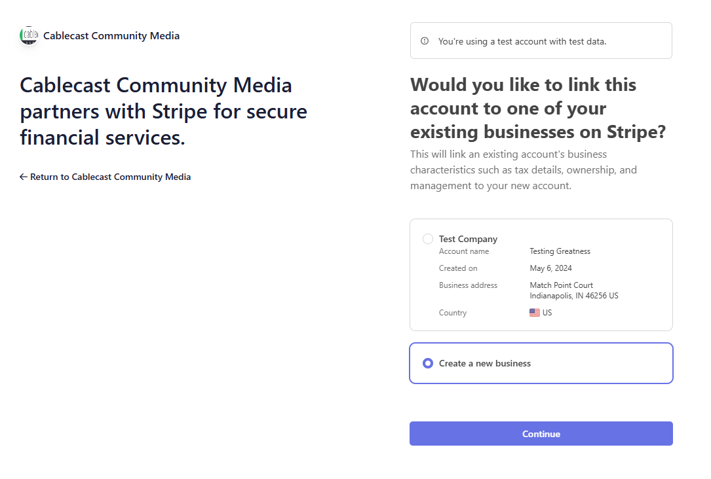This screenshot has height=479, width=711.
Task: Click 'Indianapolis, IN 46256 US' text
Action: tap(574, 296)
